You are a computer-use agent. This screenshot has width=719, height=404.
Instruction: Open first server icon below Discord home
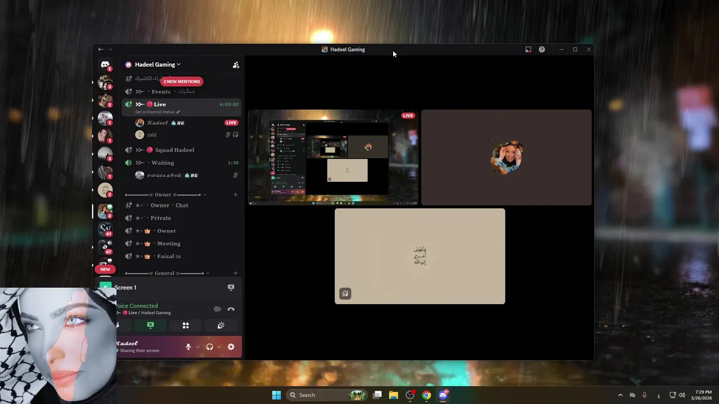(105, 82)
